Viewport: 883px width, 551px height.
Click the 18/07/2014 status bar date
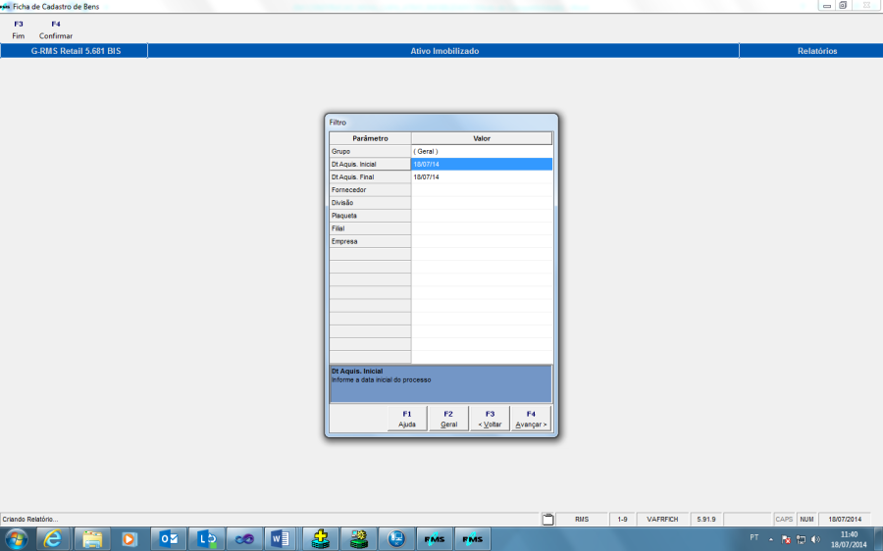845,519
